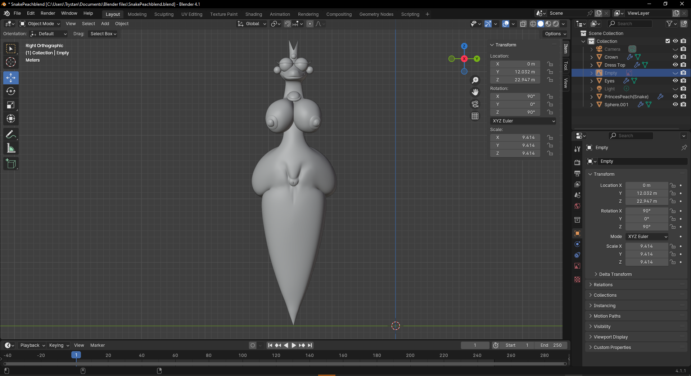Uncheck the Collection exclude checkbox

(668, 41)
